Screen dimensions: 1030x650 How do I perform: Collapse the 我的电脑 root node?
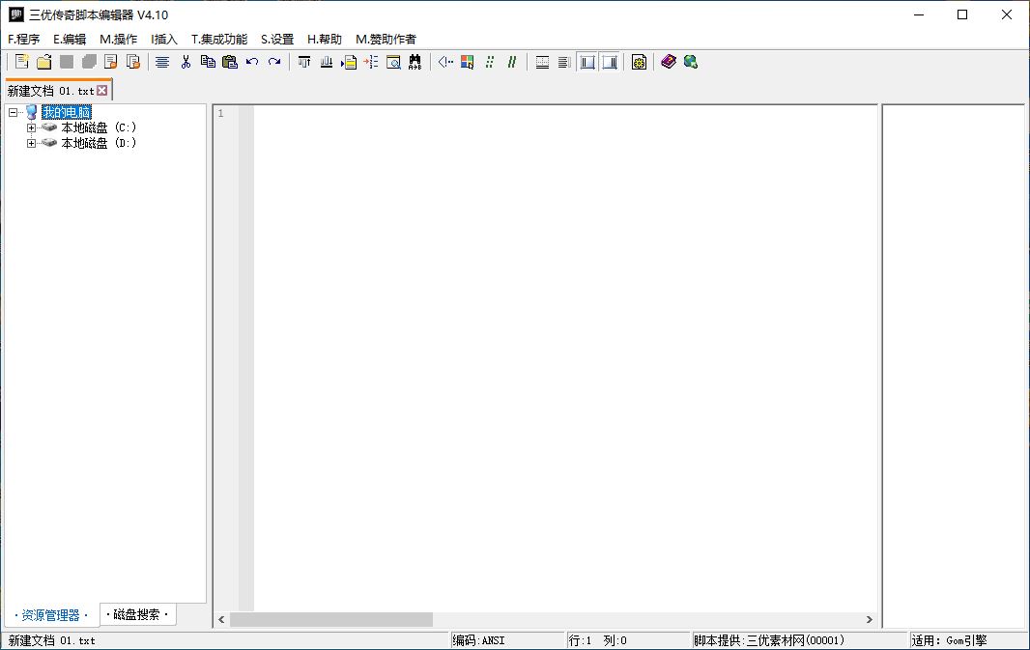(14, 112)
